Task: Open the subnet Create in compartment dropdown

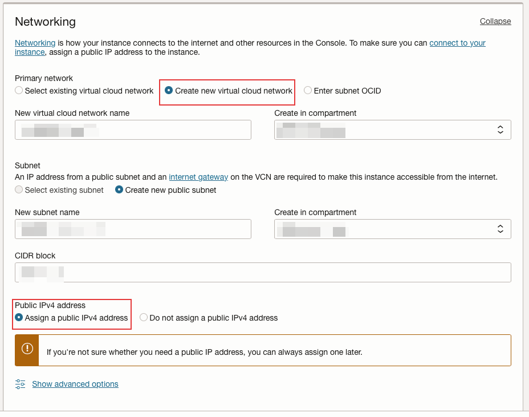Action: 392,229
